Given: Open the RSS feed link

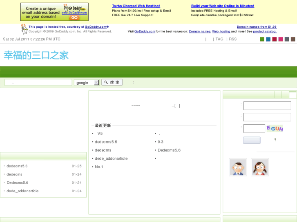Looking at the screenshot, I should tap(232, 39).
